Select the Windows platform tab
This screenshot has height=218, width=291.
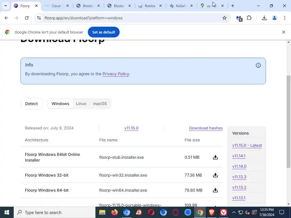point(60,104)
